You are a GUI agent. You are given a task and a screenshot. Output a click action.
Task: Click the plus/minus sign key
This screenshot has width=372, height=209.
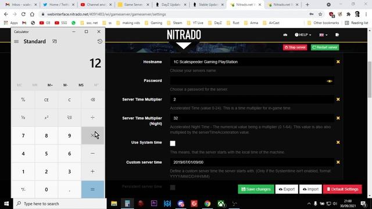pos(23,189)
